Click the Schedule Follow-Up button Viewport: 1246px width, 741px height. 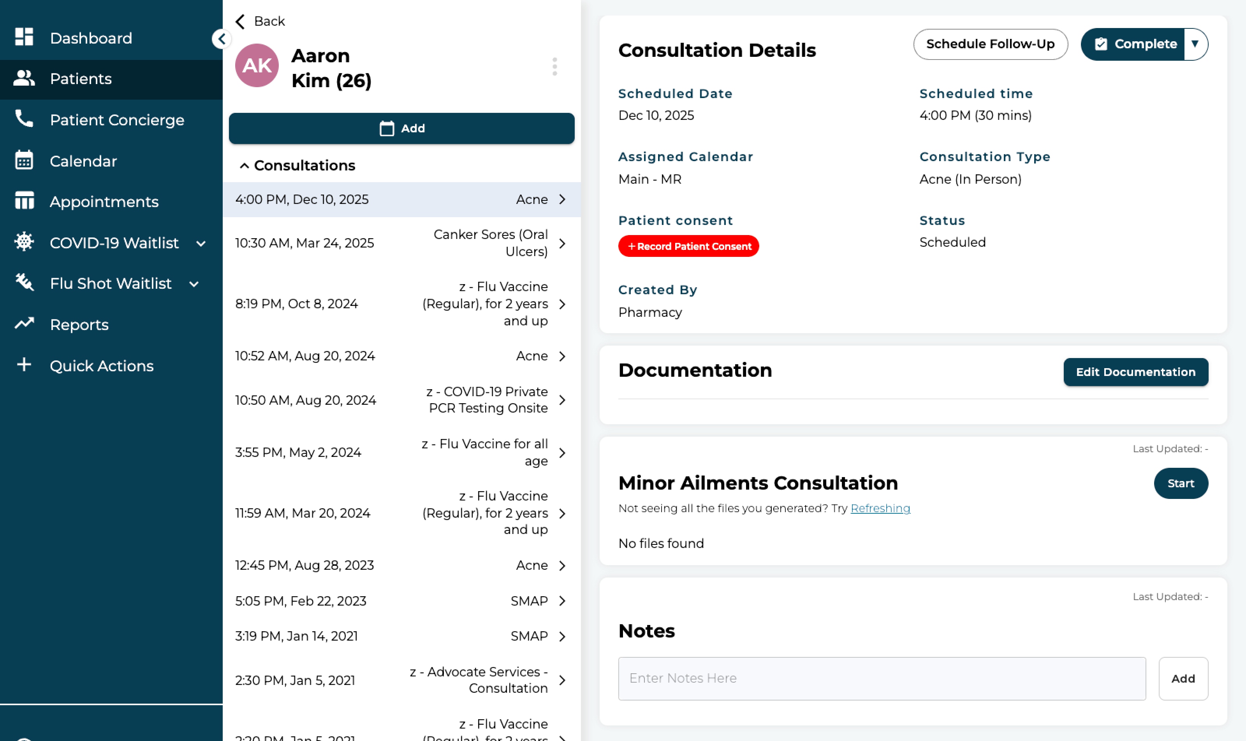(x=990, y=44)
